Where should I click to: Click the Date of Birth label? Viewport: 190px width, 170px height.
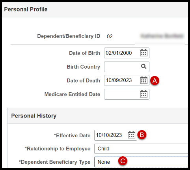click(x=85, y=53)
